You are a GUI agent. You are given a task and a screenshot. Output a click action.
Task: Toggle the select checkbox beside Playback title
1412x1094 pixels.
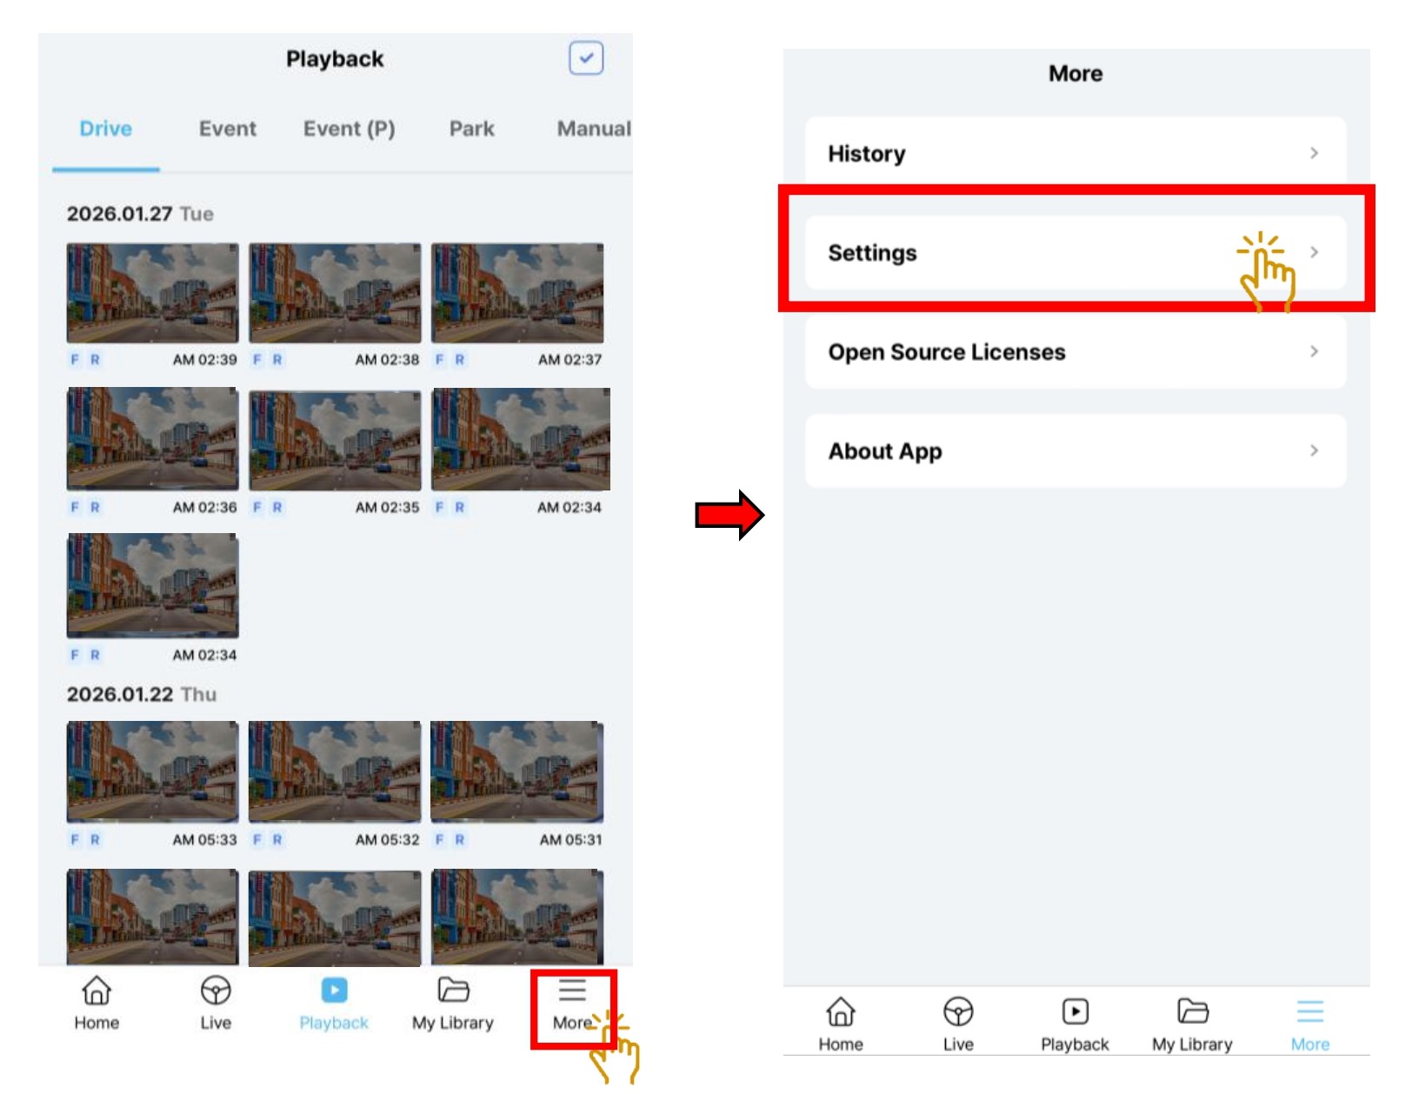pos(586,58)
